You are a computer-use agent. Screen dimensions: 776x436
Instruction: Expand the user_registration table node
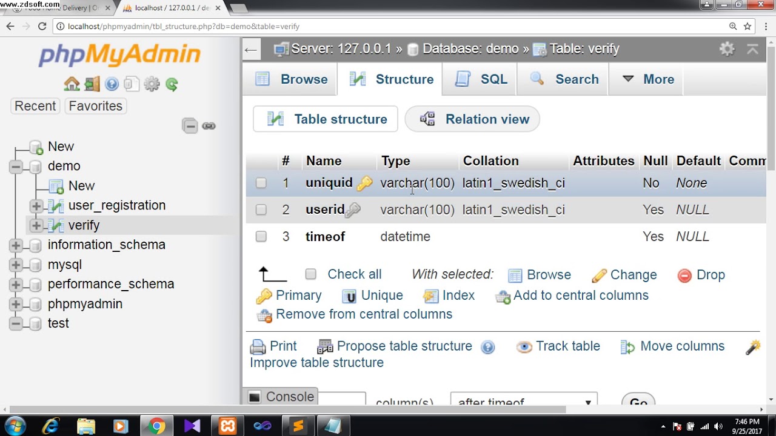point(36,206)
